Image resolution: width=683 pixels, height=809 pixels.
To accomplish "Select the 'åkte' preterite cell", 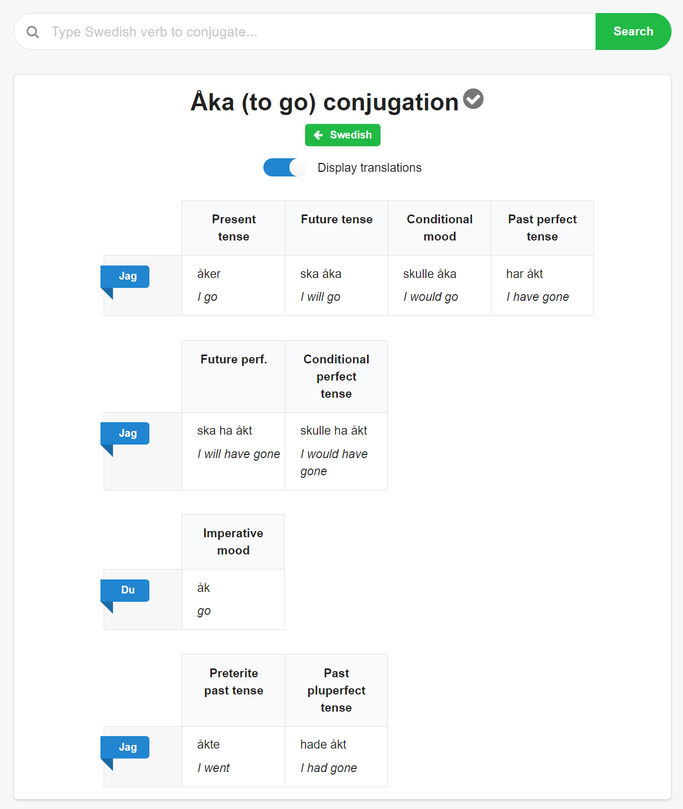I will point(234,756).
